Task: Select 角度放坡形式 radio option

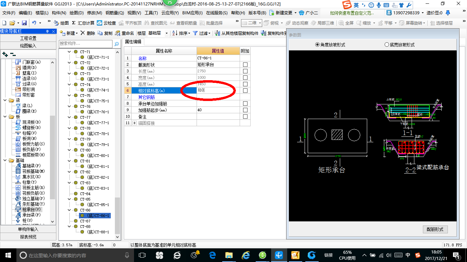Action: [330, 45]
